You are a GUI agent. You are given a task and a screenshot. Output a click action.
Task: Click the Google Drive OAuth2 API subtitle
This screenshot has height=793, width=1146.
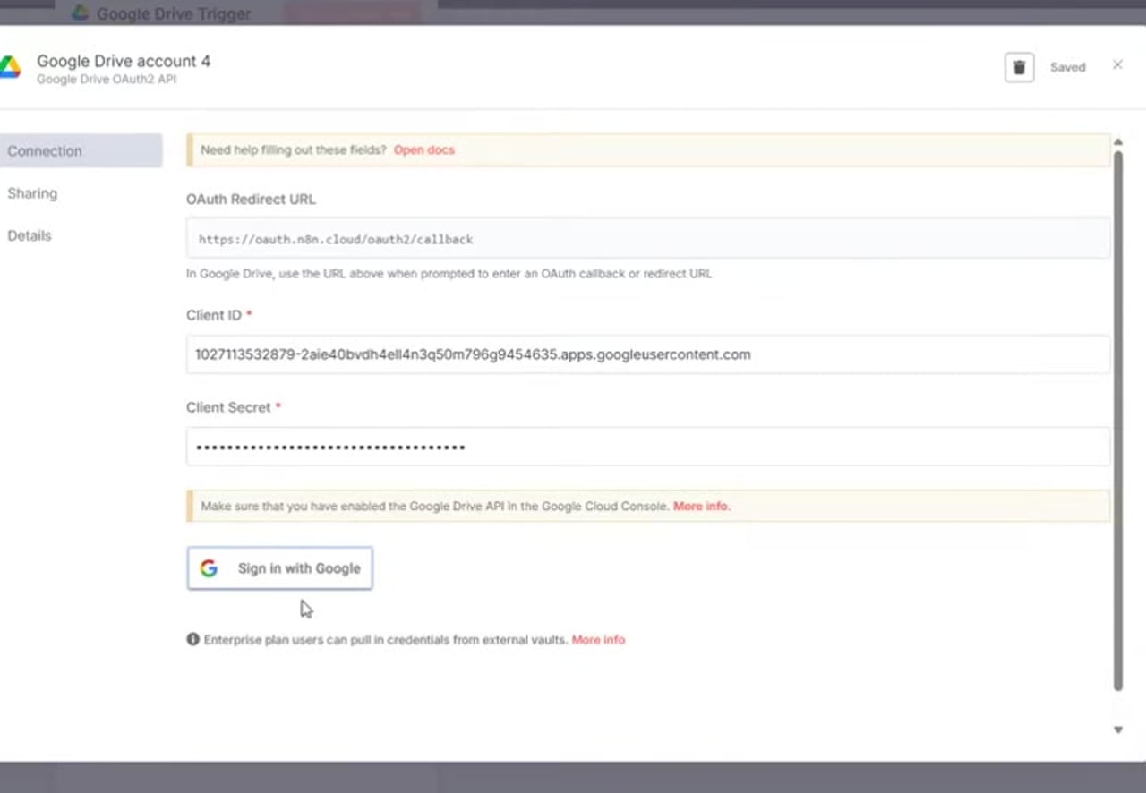pos(107,79)
